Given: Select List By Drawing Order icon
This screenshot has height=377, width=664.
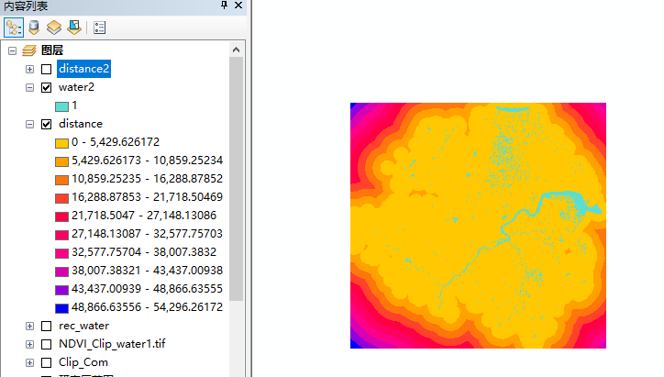Looking at the screenshot, I should (x=14, y=28).
